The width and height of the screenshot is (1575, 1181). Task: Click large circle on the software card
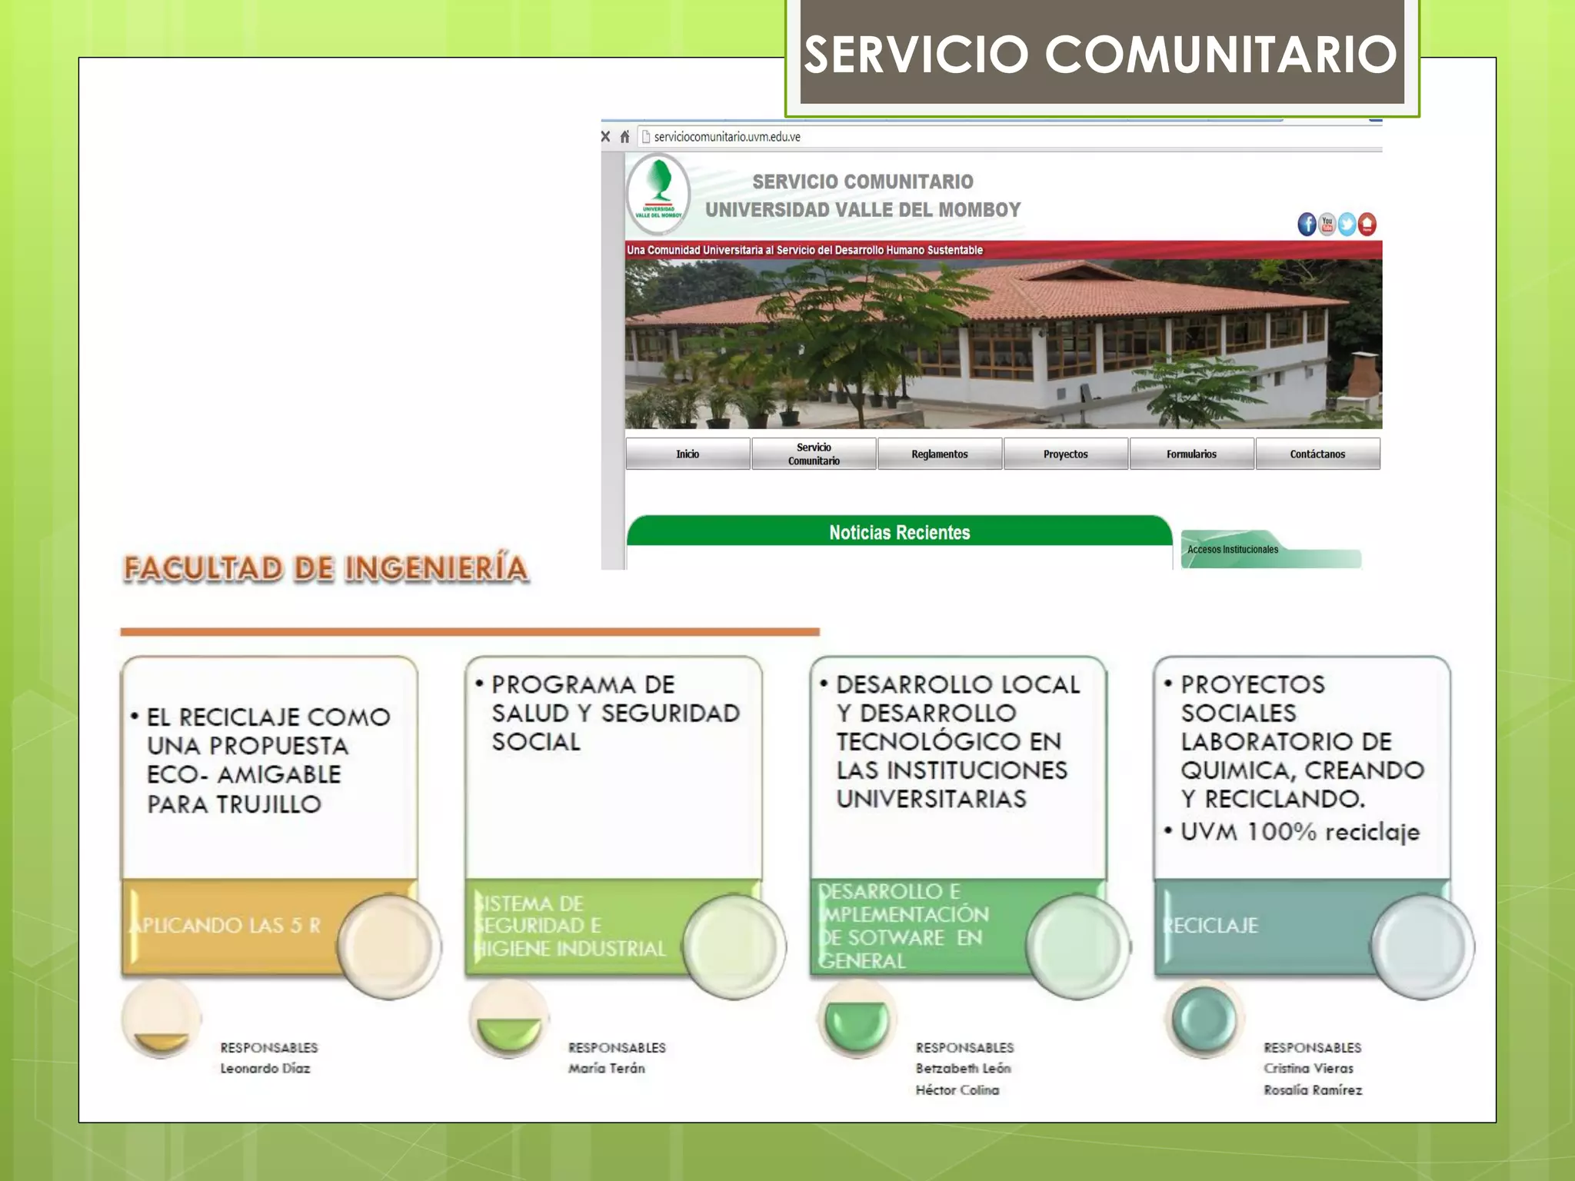pos(1078,946)
